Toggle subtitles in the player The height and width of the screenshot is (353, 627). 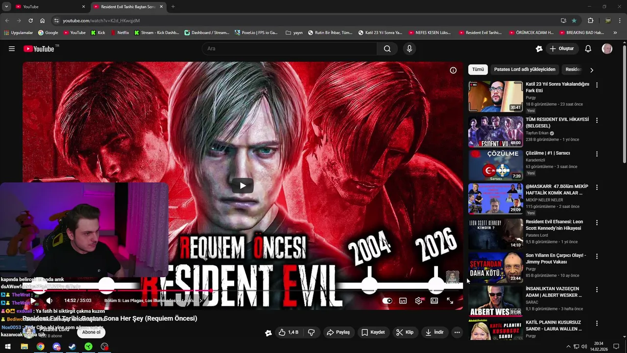pyautogui.click(x=403, y=301)
